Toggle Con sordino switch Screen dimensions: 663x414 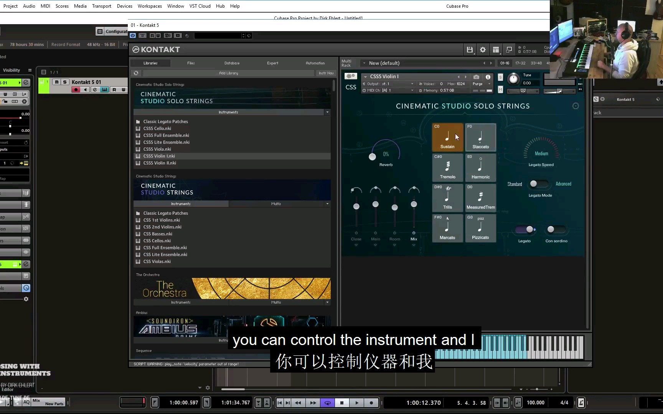556,229
